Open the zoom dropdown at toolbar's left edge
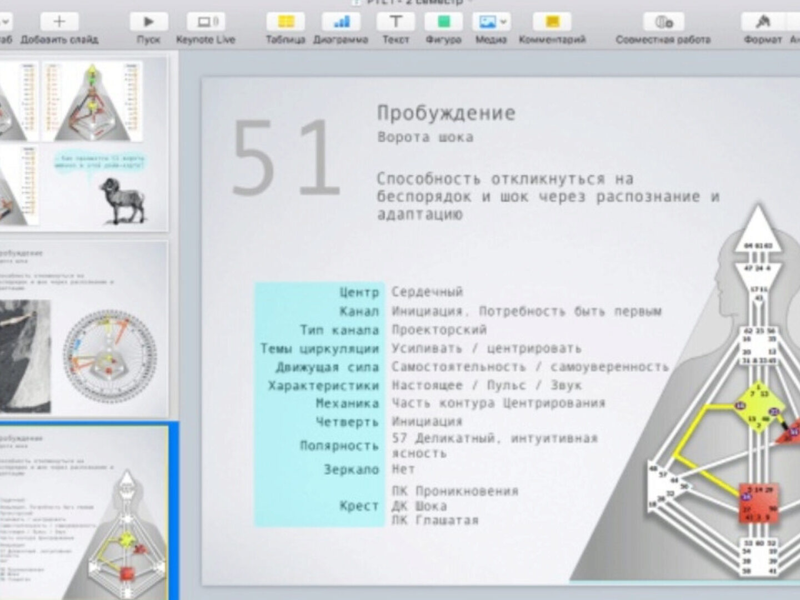This screenshot has width=800, height=600. [6, 22]
